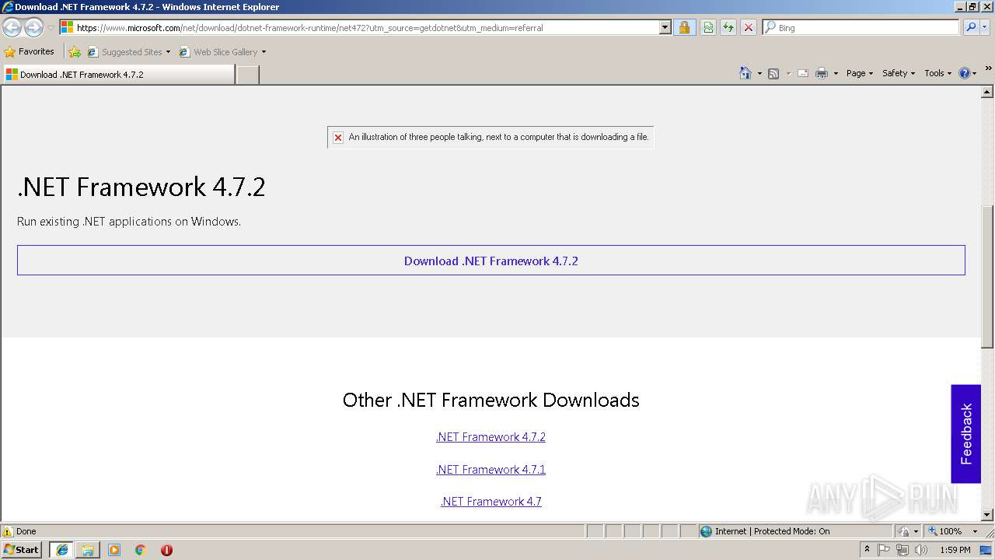Click the broken illustration image placeholder

tap(491, 137)
